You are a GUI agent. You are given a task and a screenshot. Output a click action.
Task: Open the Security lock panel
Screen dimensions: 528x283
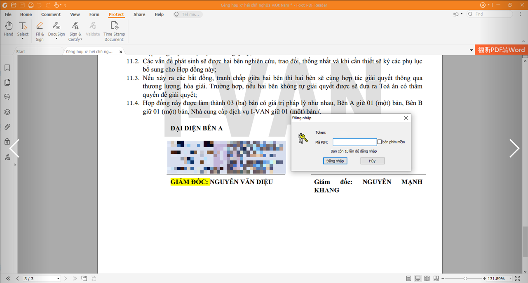point(7,142)
